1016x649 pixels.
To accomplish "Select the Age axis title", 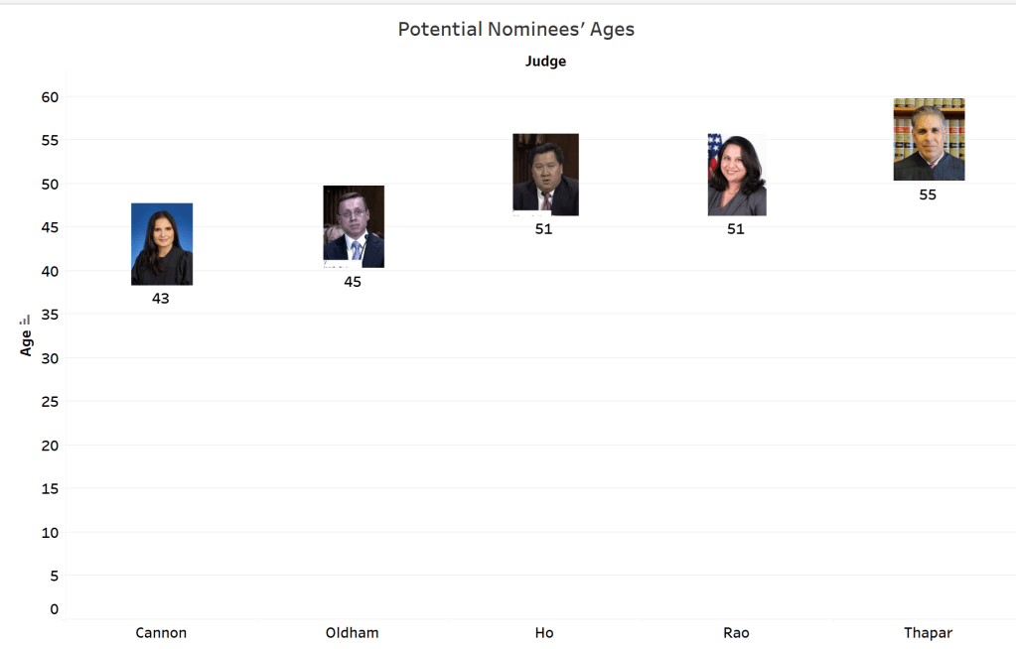I will pyautogui.click(x=27, y=342).
